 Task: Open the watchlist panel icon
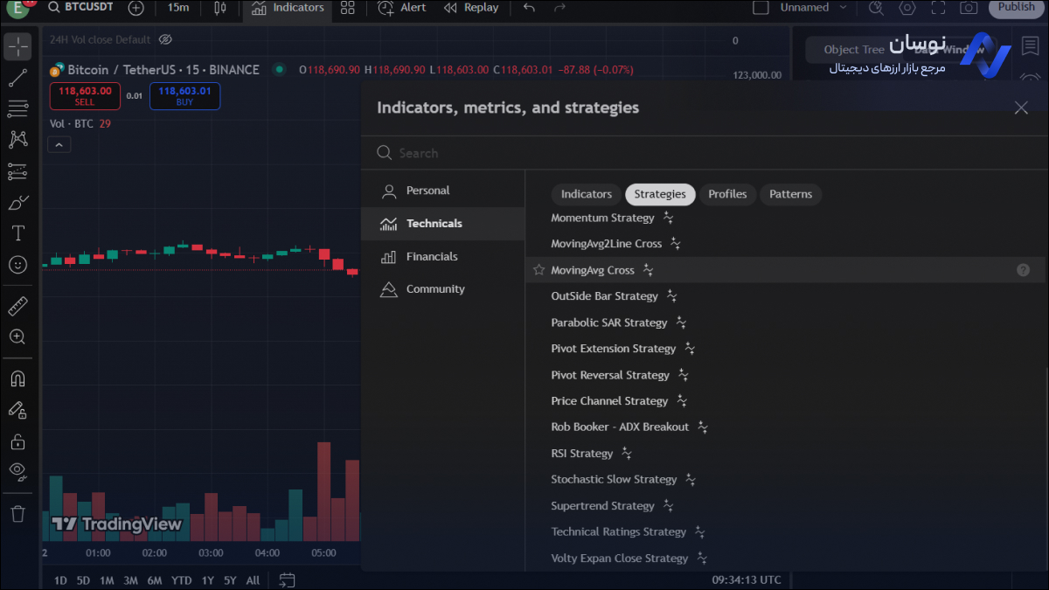point(1029,46)
